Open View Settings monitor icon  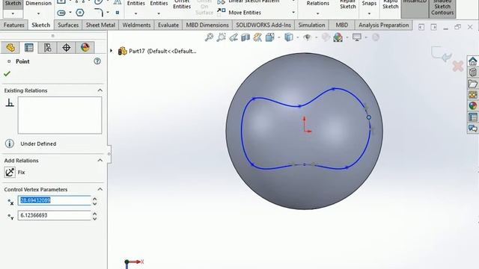356,37
